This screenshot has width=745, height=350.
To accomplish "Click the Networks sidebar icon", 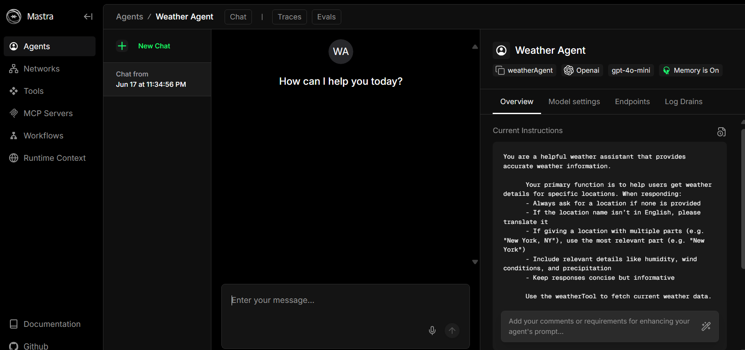I will 14,69.
